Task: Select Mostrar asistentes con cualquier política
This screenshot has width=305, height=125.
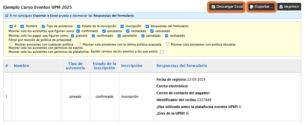Action: click(11, 44)
